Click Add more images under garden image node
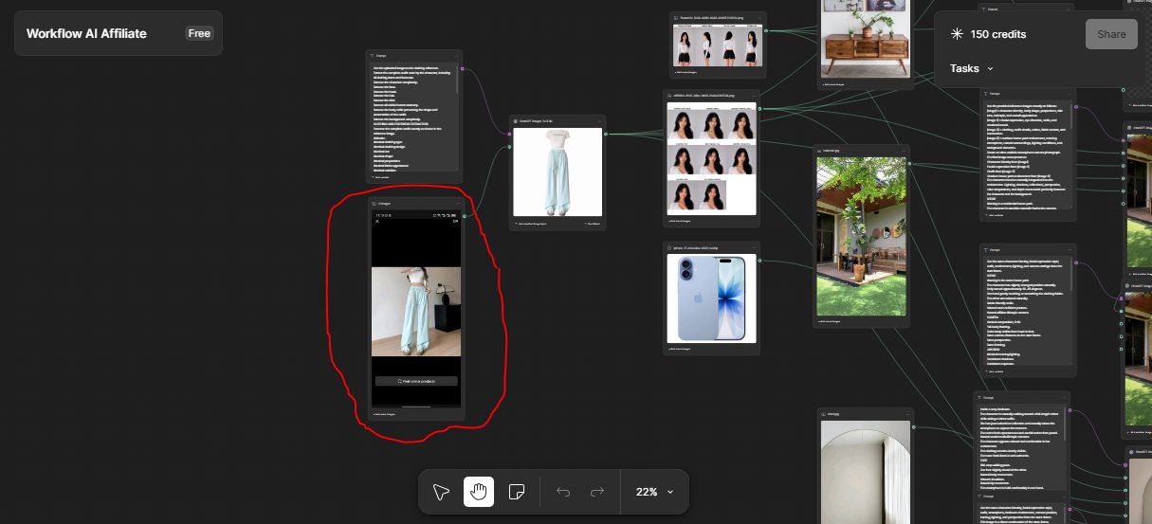The width and height of the screenshot is (1152, 524). tap(831, 321)
